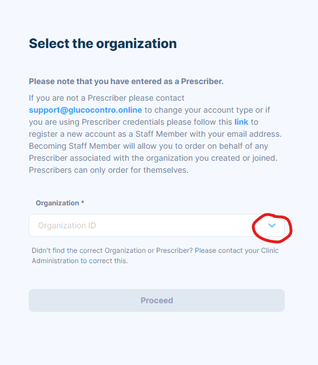Click the red hand-drawn circle annotation
This screenshot has height=365, width=318.
pos(272,228)
